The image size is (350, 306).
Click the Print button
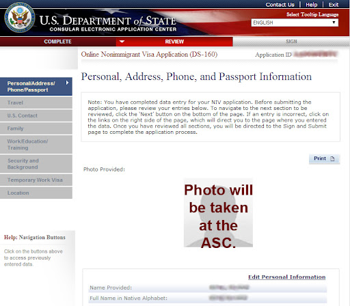coord(324,158)
